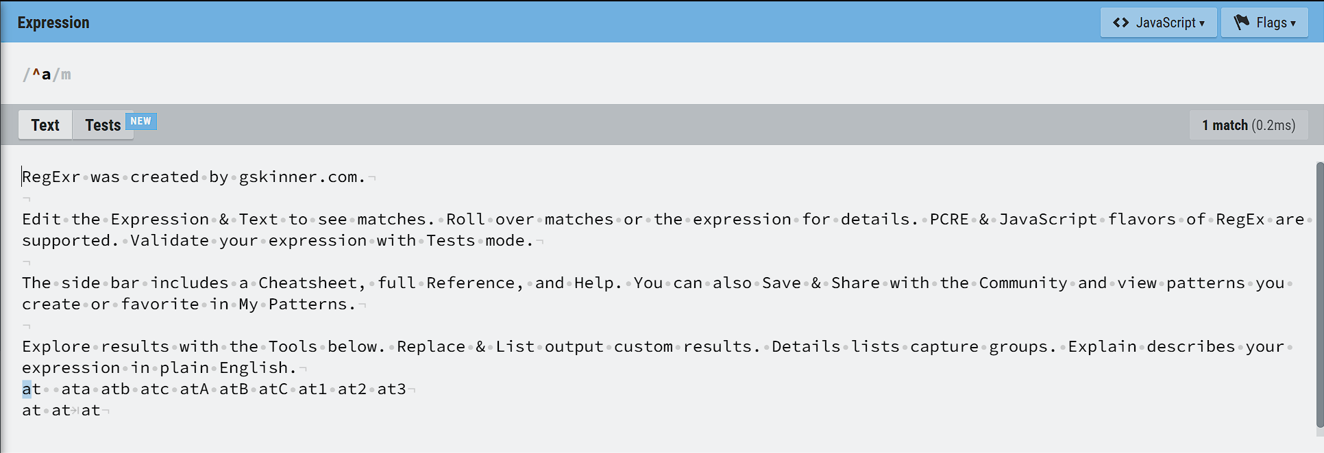Open the JavaScript flavor dropdown
Viewport: 1324px width, 453px height.
point(1158,23)
